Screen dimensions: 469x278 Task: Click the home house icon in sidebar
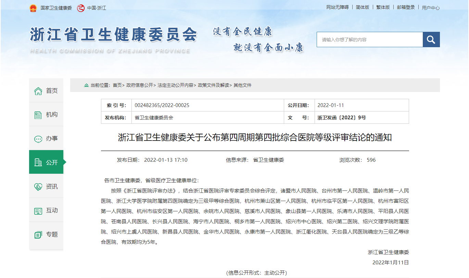(x=38, y=91)
